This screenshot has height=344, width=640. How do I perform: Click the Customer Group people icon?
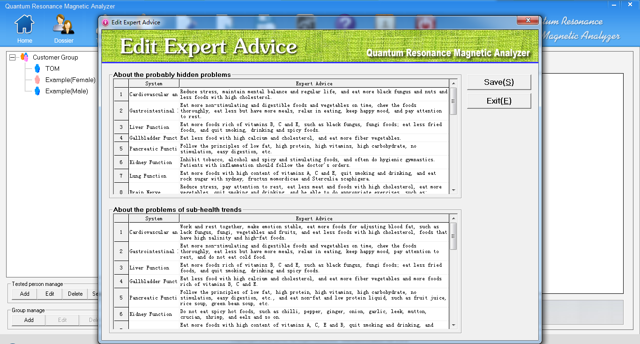click(x=24, y=57)
